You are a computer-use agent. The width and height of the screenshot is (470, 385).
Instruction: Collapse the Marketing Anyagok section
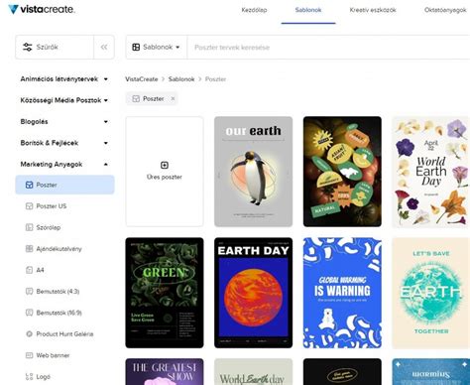pos(106,164)
